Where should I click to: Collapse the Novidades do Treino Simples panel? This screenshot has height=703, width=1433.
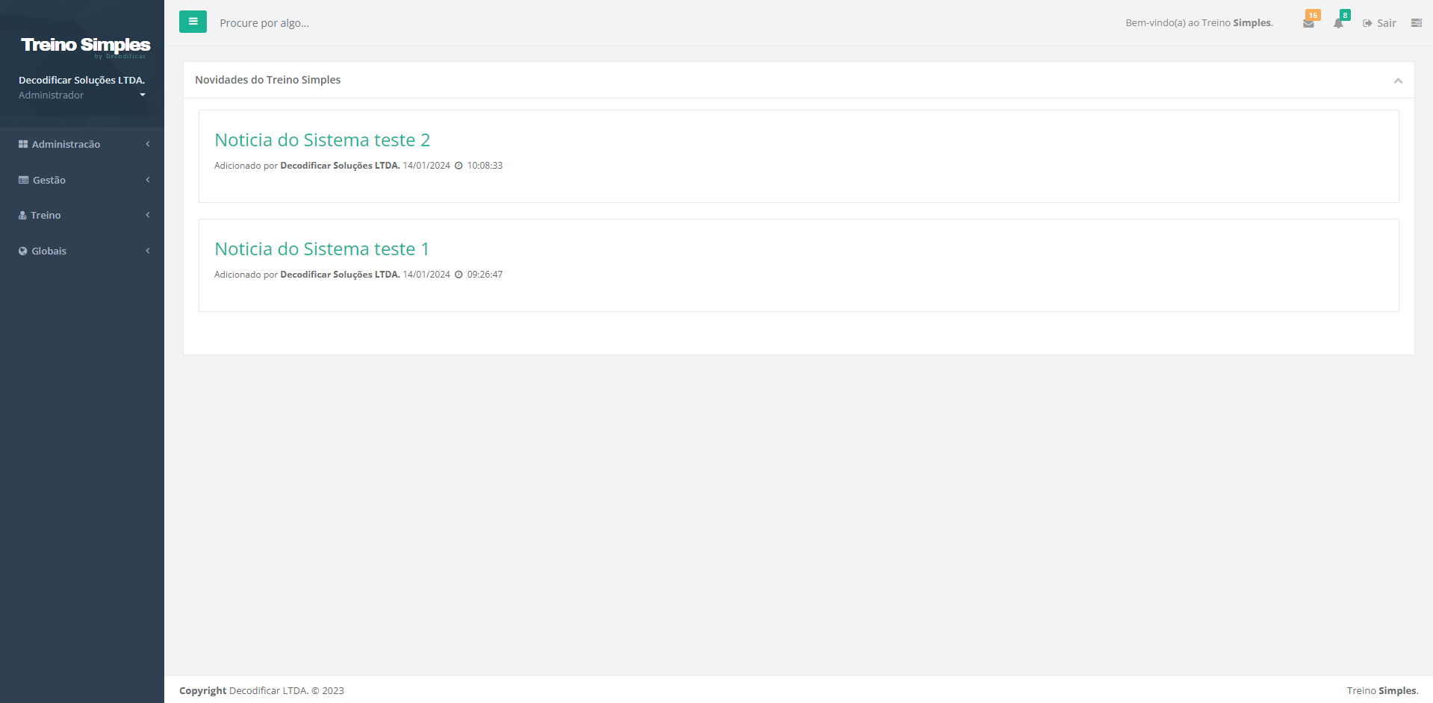coord(1398,80)
